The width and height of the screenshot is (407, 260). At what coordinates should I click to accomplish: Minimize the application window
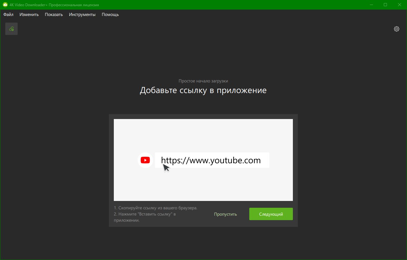point(371,5)
